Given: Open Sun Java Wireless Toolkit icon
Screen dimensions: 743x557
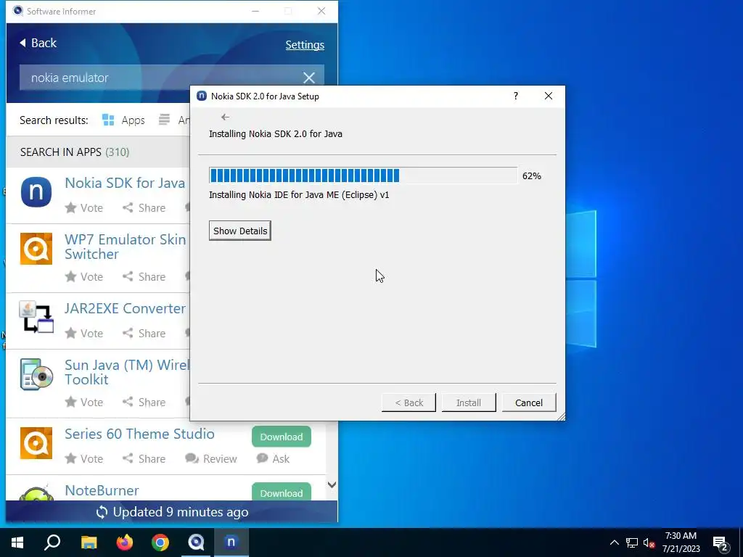Looking at the screenshot, I should (36, 374).
